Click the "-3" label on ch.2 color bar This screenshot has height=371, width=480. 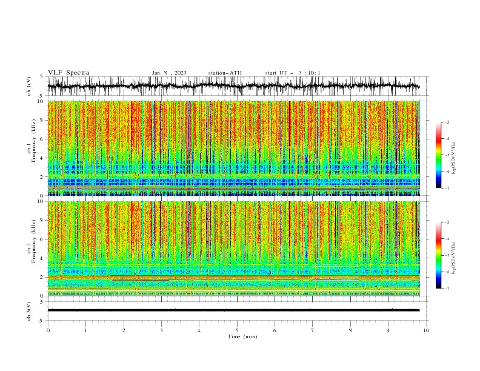pyautogui.click(x=447, y=222)
